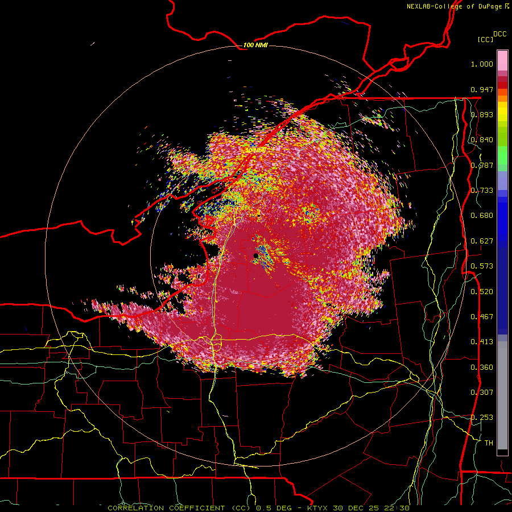Click the 1.000 scale value
The width and height of the screenshot is (512, 512).
(x=482, y=64)
